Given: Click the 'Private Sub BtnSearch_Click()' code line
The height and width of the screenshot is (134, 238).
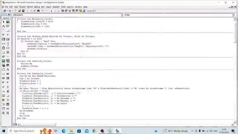Looking at the screenshot, I should tap(35, 19).
